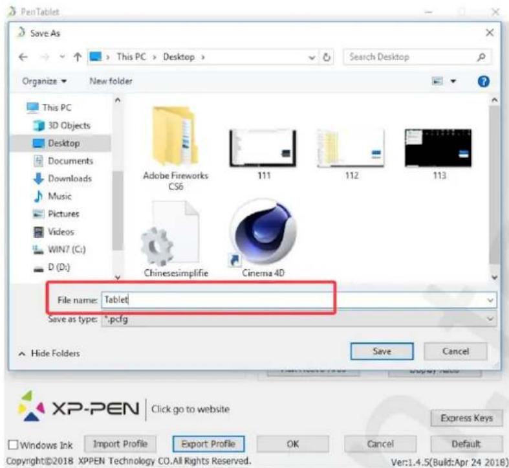
Task: Select Pictures in the navigation pane
Action: (56, 214)
